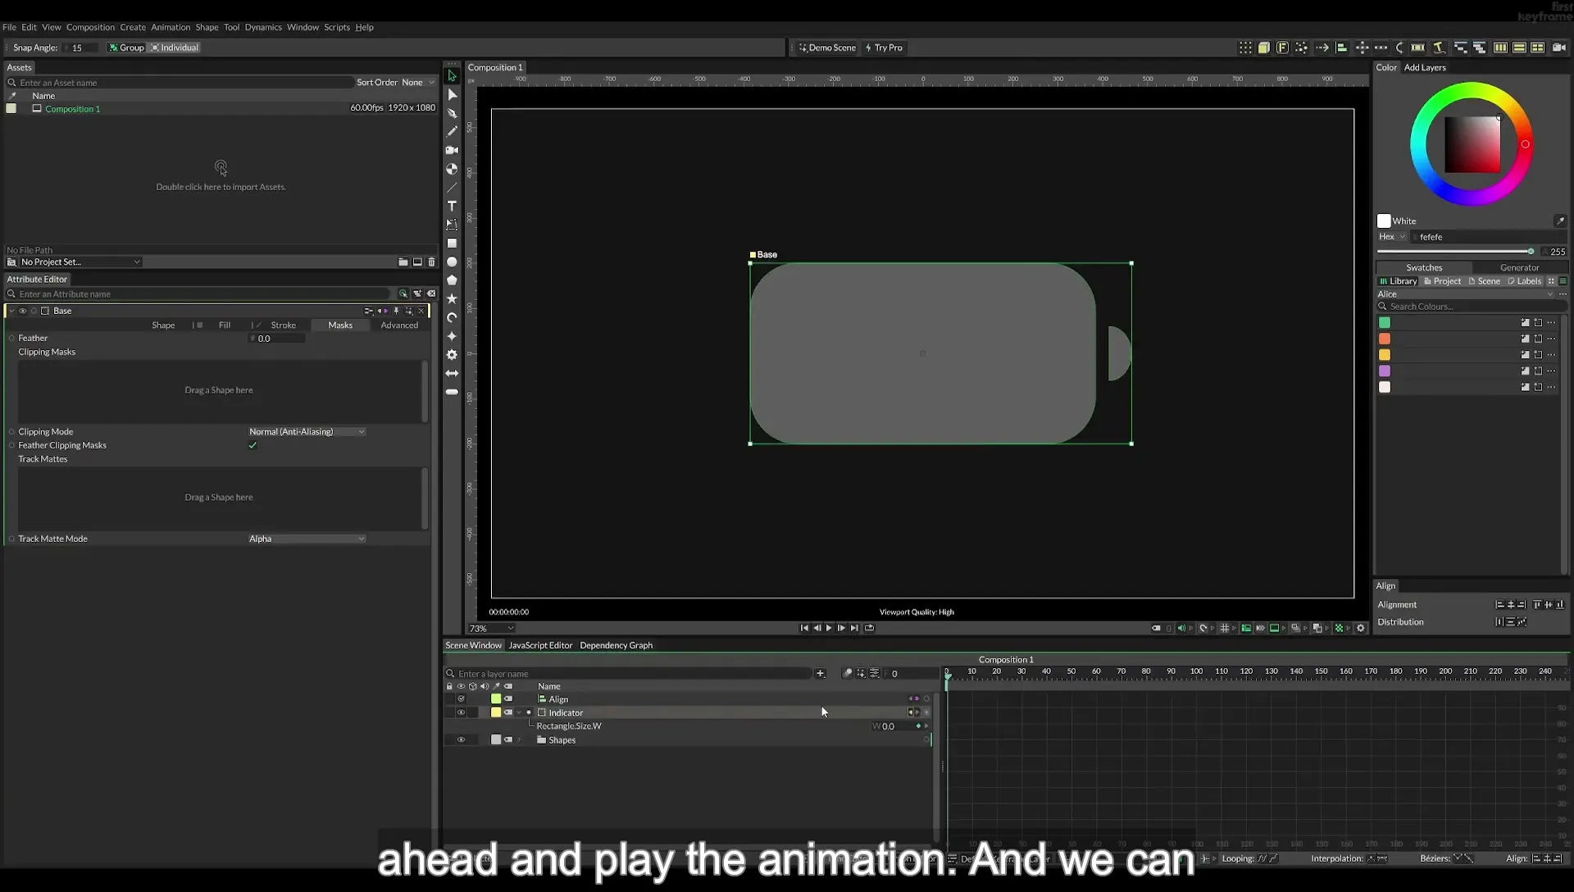Select the Pencil drawing tool
The height and width of the screenshot is (892, 1574).
pos(452,131)
